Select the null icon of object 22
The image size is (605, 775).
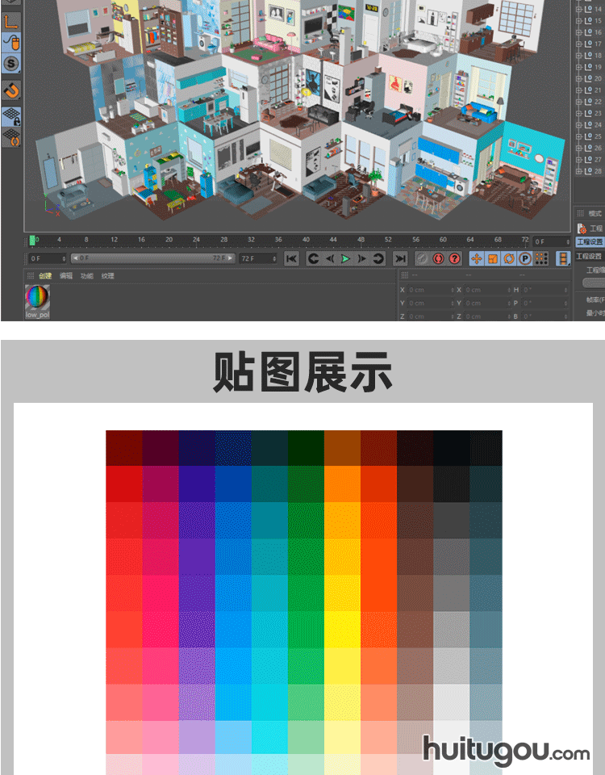coord(588,102)
